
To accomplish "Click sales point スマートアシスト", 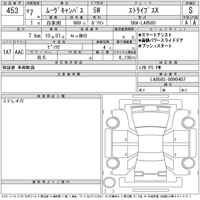I will coord(155,35).
